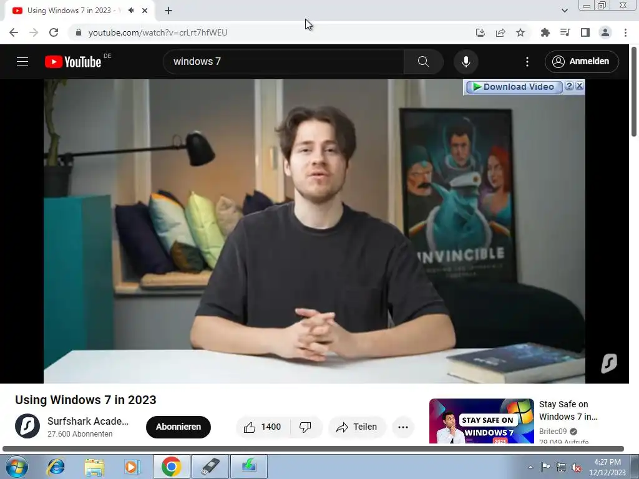The height and width of the screenshot is (479, 639).
Task: Click the Teilen share button
Action: pos(357,427)
